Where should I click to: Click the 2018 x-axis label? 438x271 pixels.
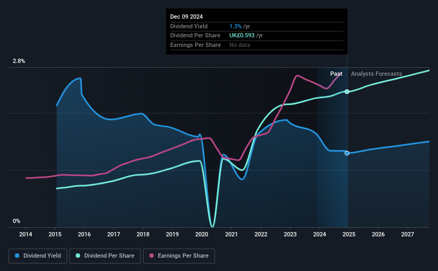coord(143,234)
